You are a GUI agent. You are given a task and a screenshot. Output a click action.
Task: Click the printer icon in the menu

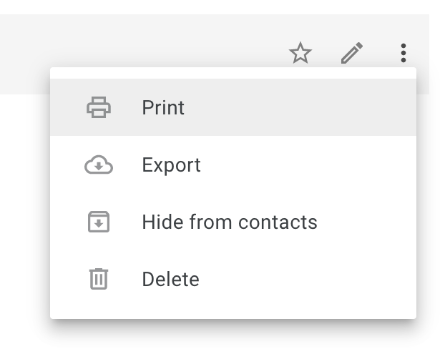click(99, 107)
